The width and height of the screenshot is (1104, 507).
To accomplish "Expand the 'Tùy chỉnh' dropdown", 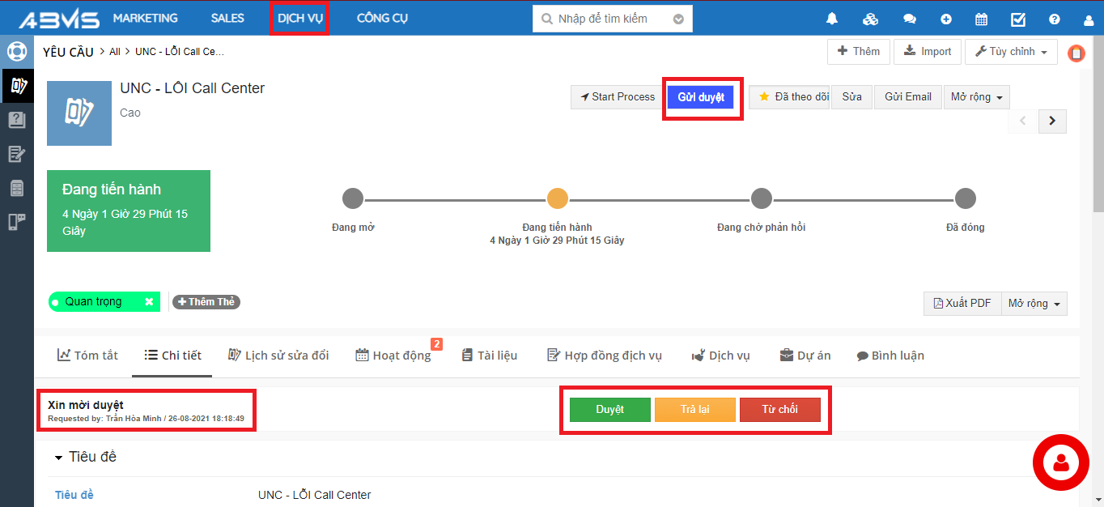I will click(x=1011, y=52).
